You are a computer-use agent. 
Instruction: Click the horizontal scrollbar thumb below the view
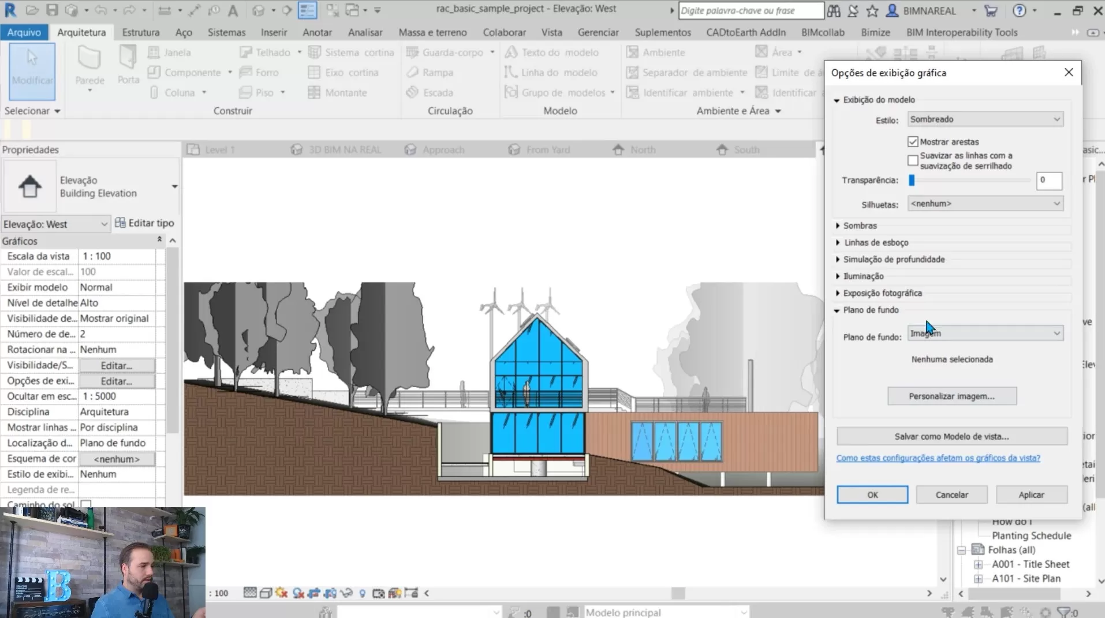pos(678,593)
